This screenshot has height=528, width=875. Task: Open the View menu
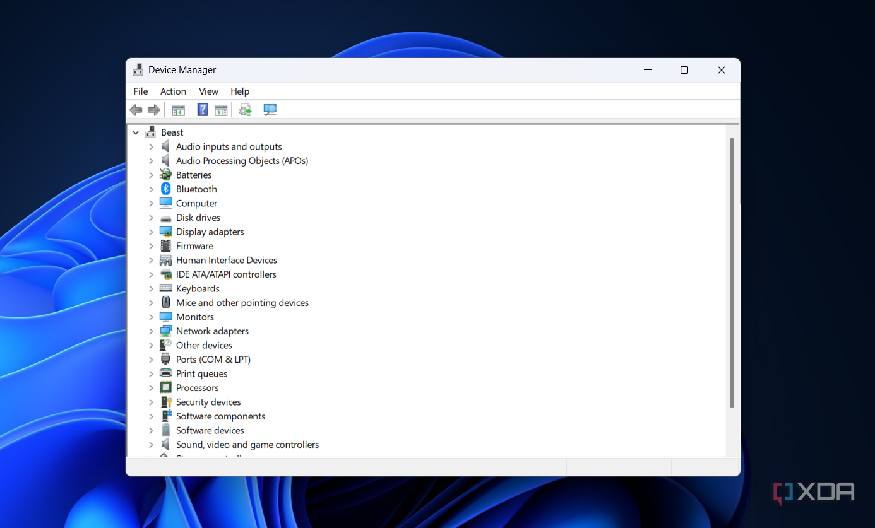pyautogui.click(x=208, y=91)
